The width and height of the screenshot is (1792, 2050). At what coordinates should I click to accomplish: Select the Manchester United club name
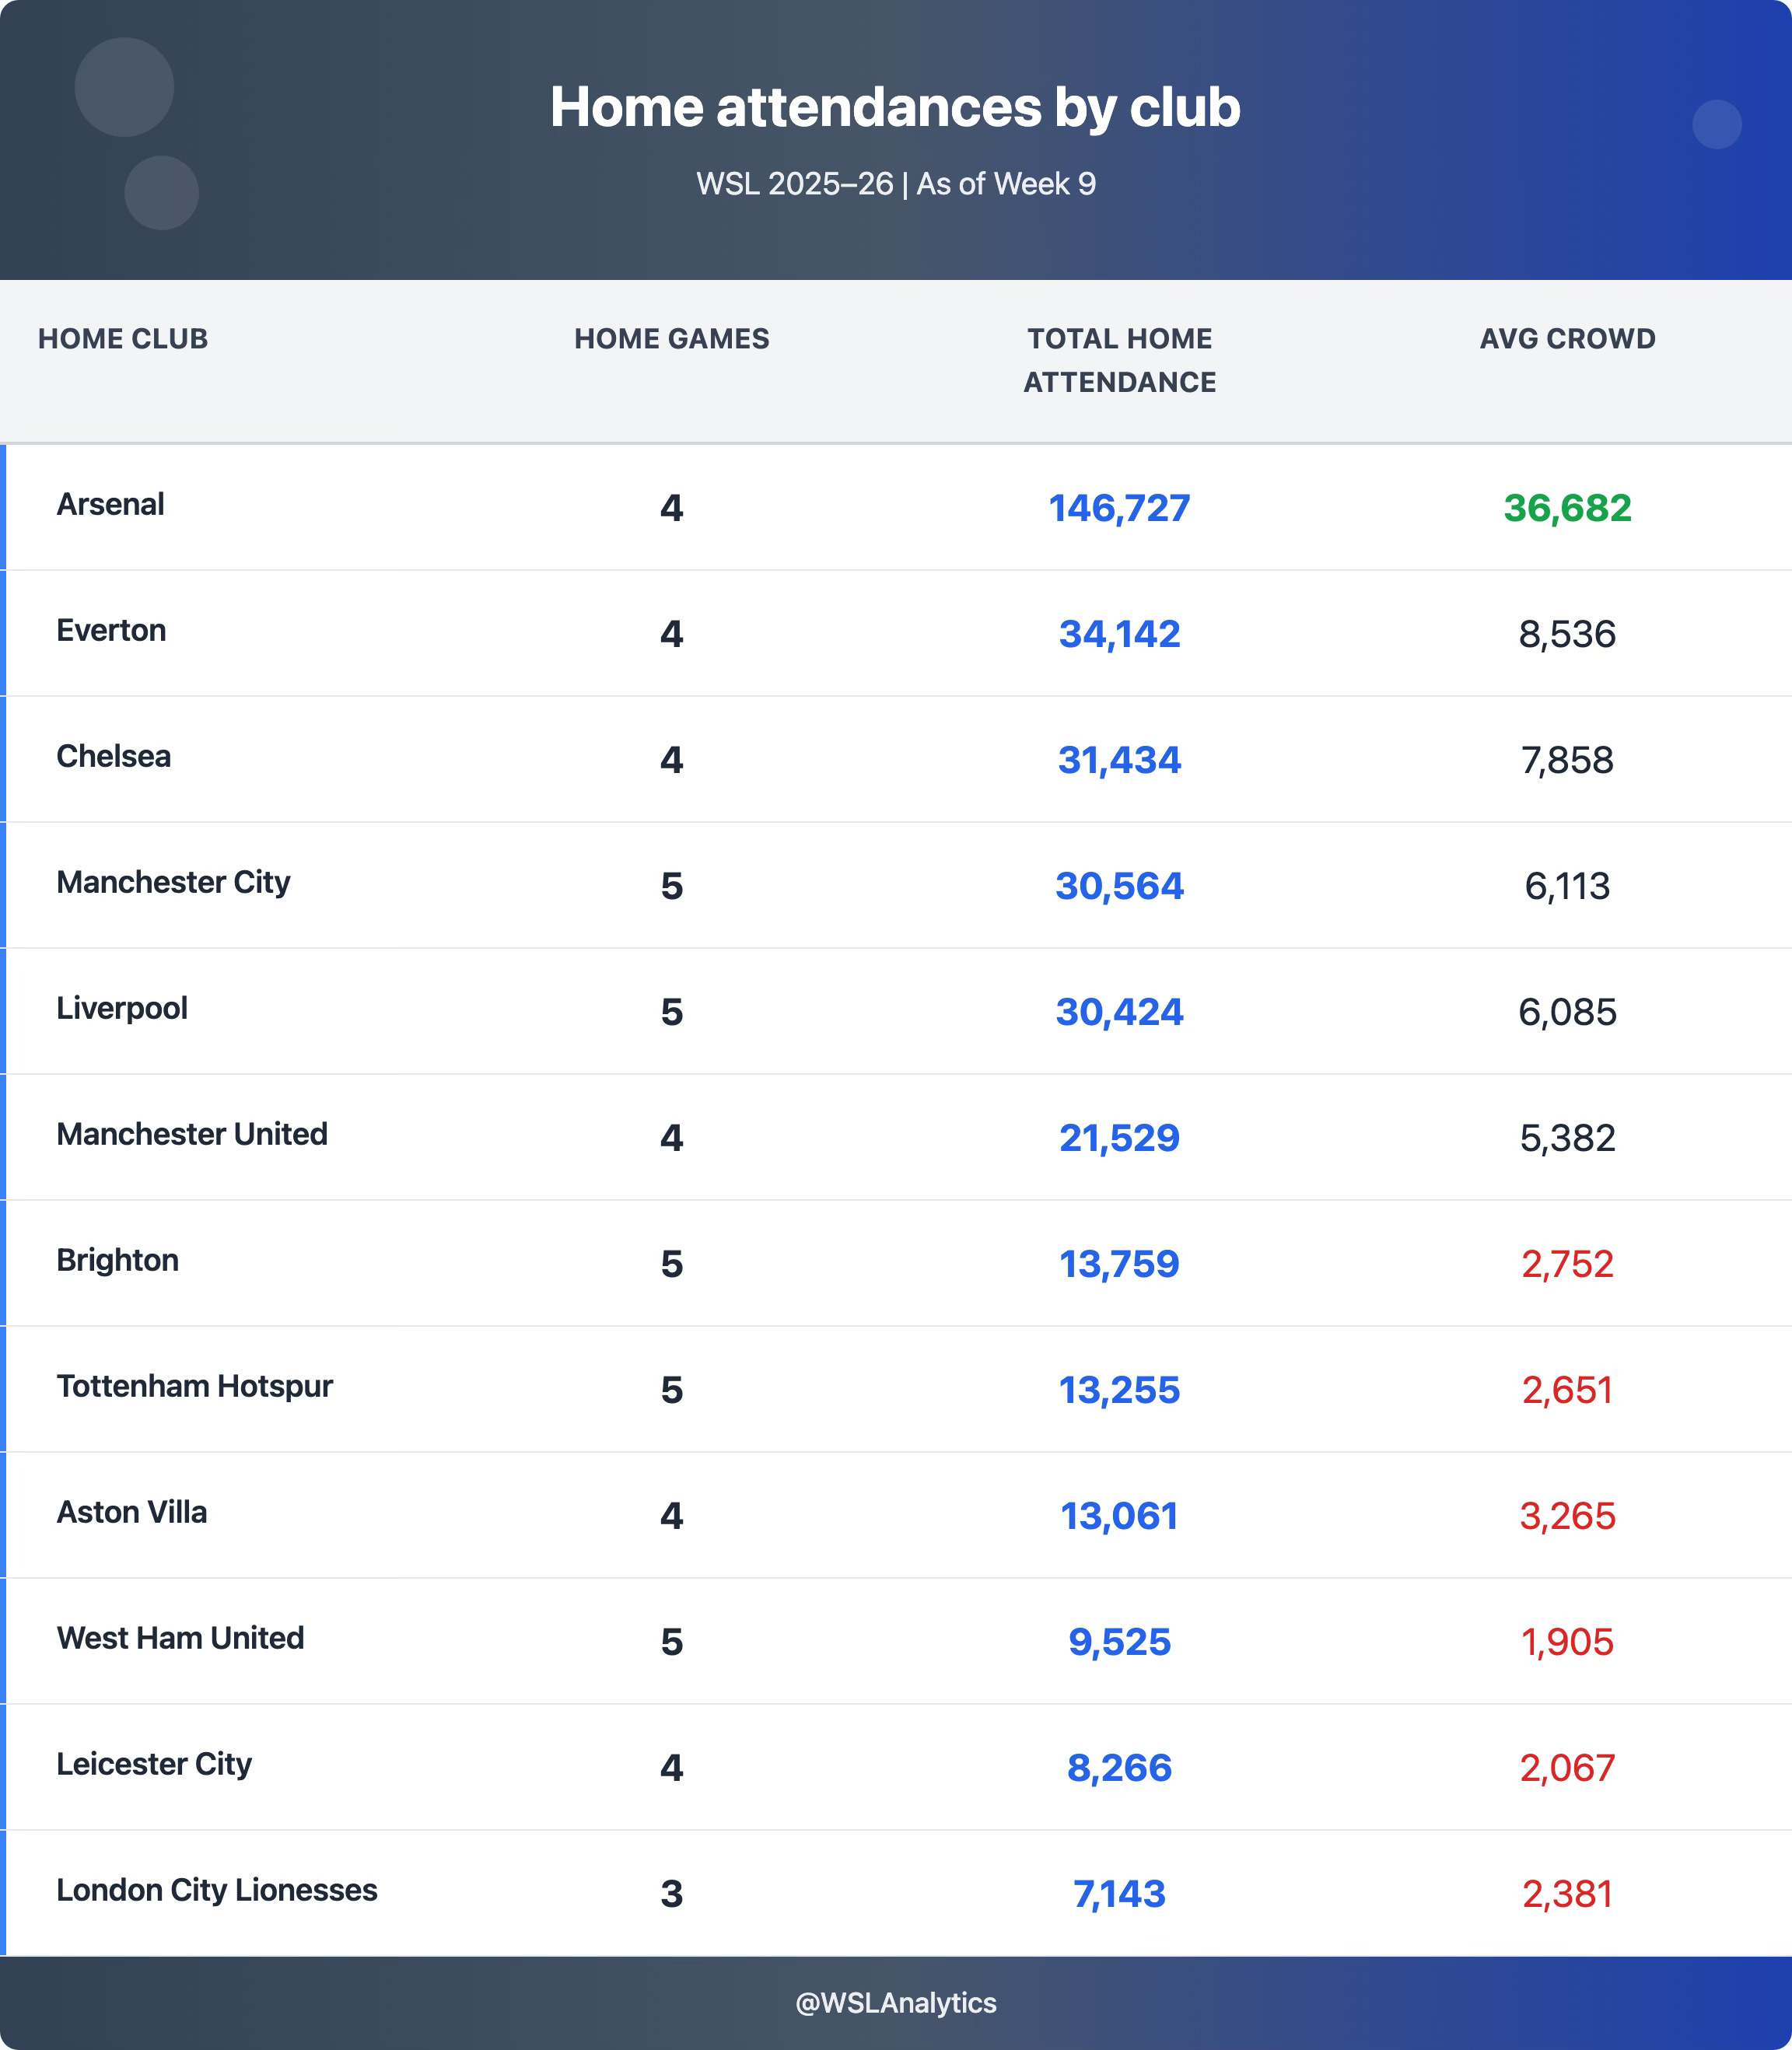tap(192, 1134)
